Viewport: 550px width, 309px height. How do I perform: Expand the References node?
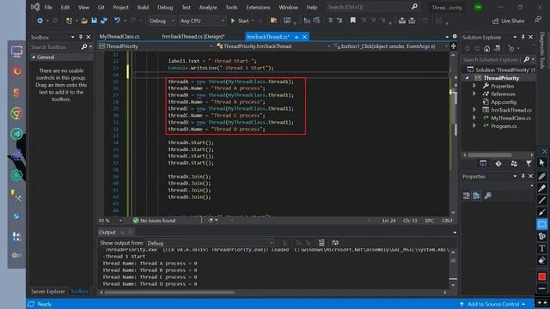(474, 94)
